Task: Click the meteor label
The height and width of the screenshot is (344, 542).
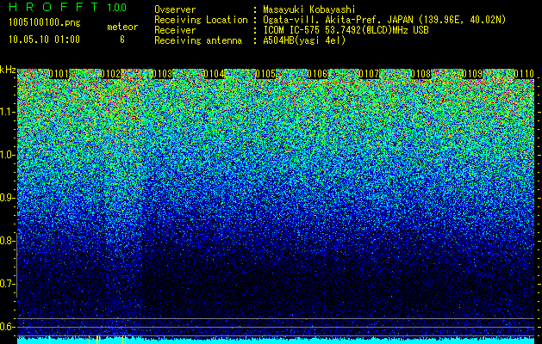Action: tap(122, 27)
